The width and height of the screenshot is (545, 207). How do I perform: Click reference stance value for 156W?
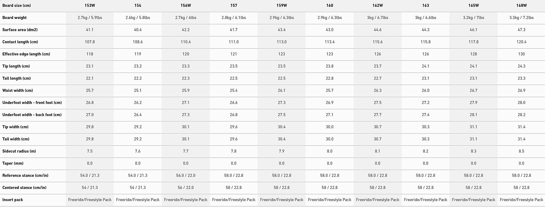point(186,175)
